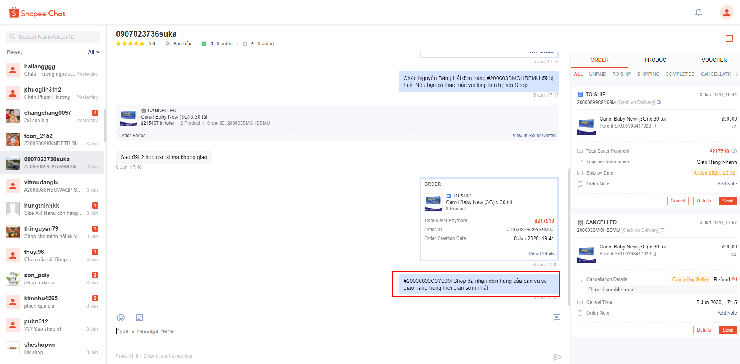The width and height of the screenshot is (740, 364).
Task: Open the Recent filter All dropdown
Action: (x=94, y=52)
